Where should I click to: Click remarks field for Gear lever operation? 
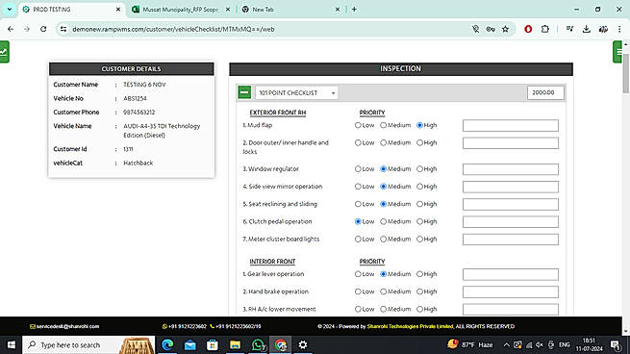511,274
